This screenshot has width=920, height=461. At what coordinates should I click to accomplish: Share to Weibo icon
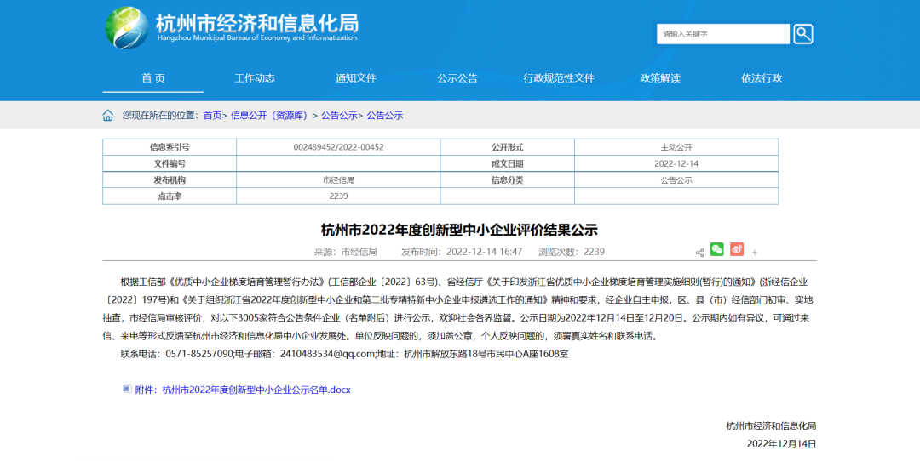pyautogui.click(x=737, y=249)
